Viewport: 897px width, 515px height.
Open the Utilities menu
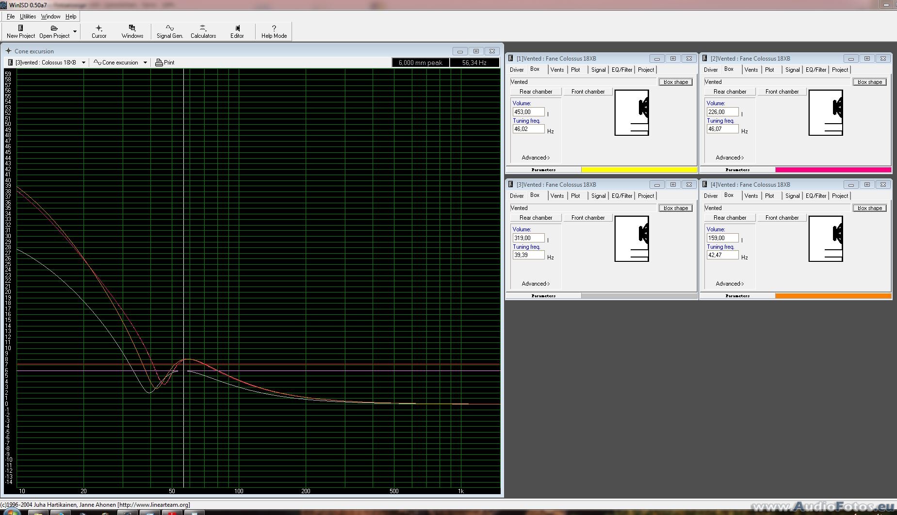28,16
